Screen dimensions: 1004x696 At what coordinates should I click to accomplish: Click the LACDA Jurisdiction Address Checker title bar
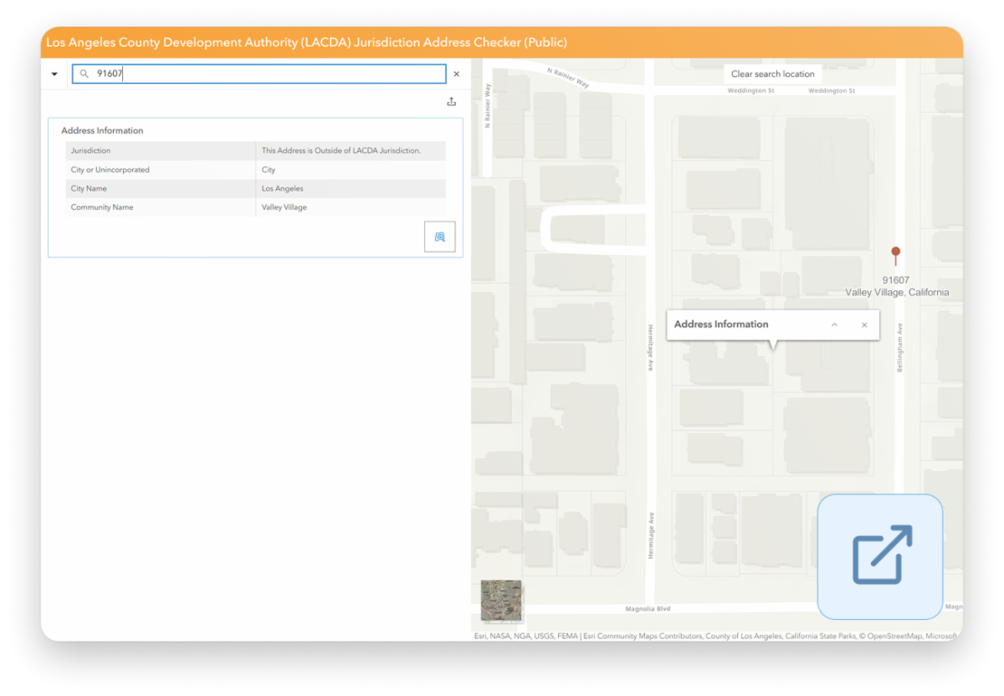point(307,42)
